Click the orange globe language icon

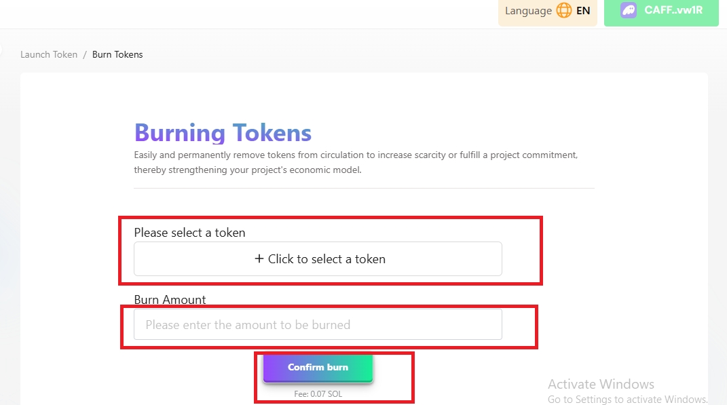pyautogui.click(x=564, y=11)
